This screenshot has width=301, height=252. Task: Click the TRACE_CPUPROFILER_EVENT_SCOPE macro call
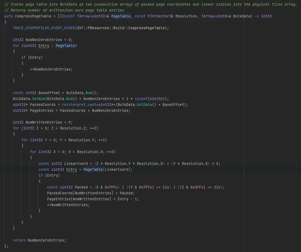click(x=44, y=28)
